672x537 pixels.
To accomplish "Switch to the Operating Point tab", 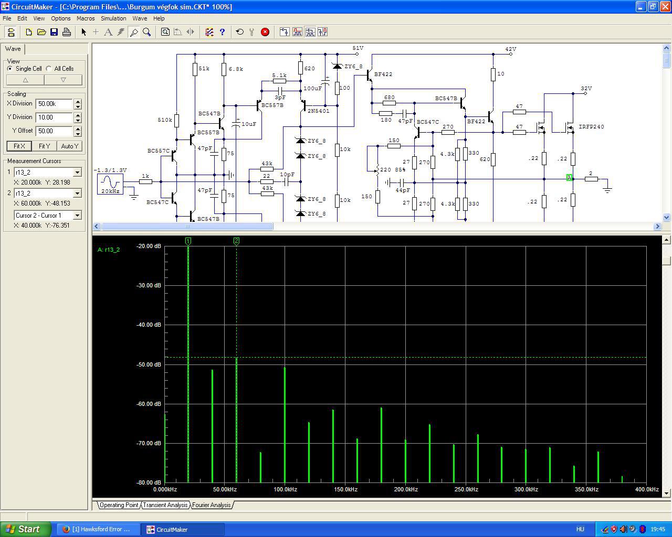I will coord(119,505).
